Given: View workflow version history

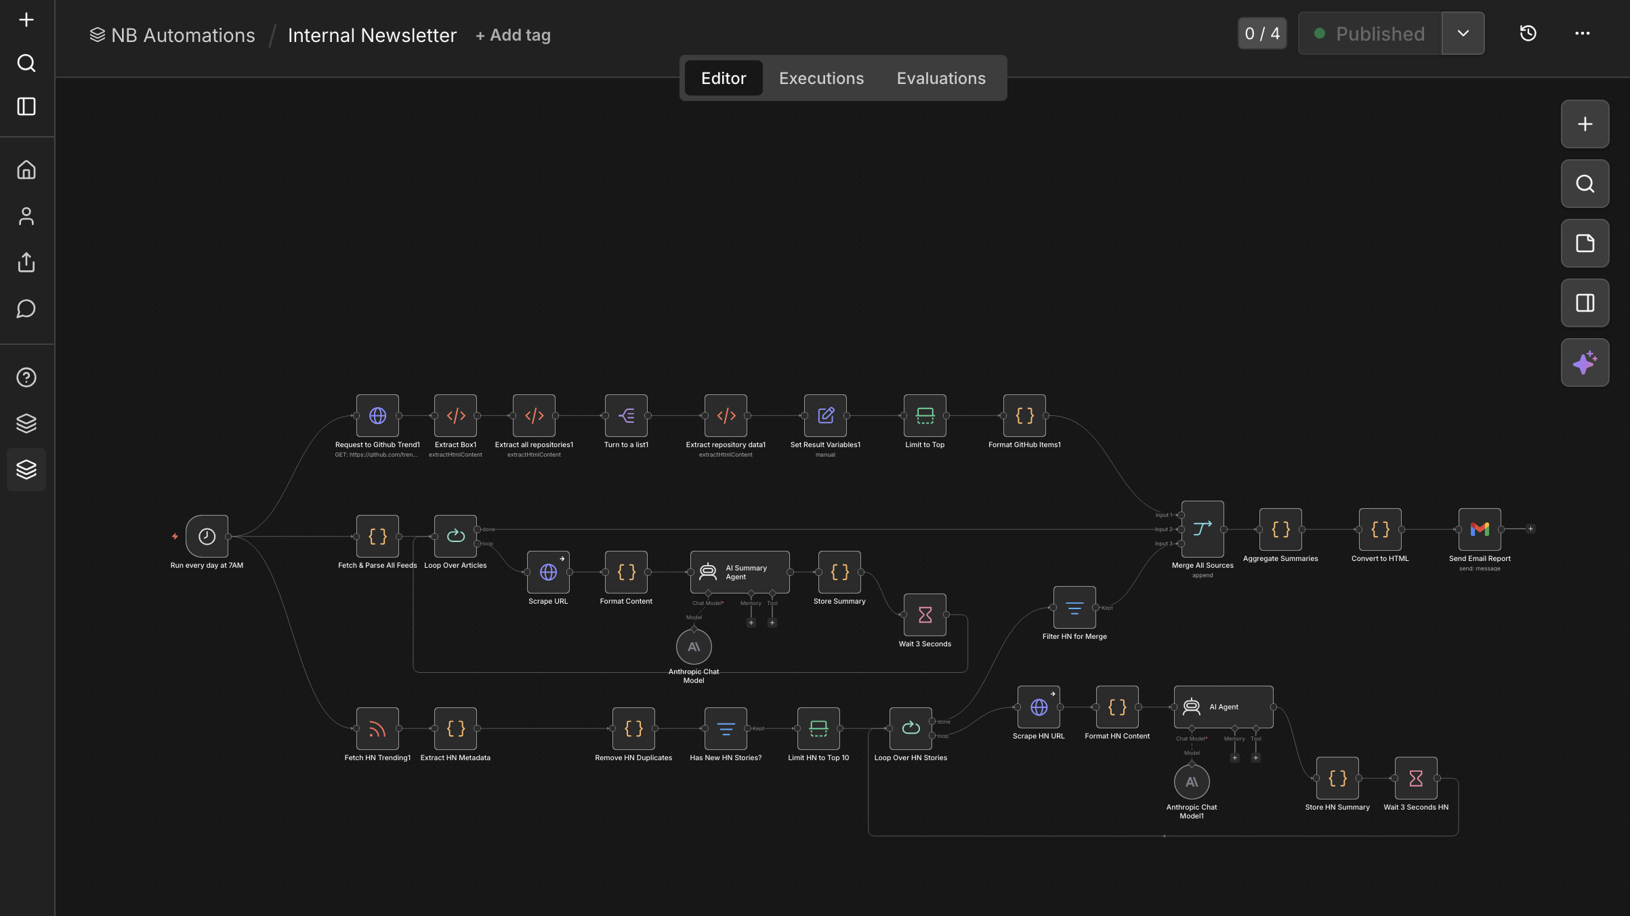Looking at the screenshot, I should click(1528, 33).
